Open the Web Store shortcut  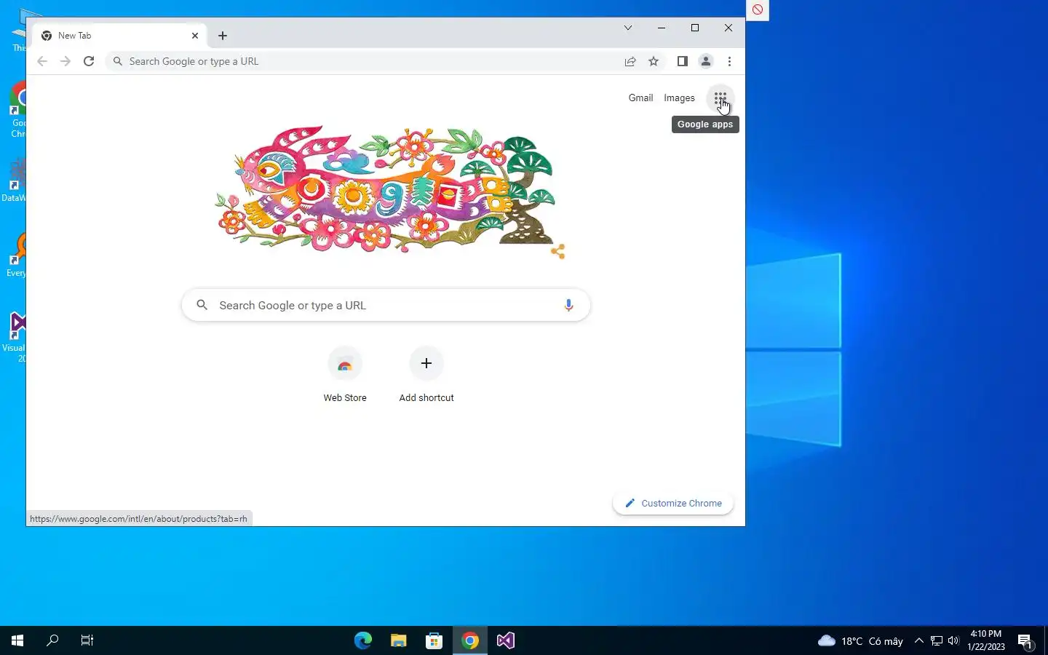pyautogui.click(x=345, y=375)
